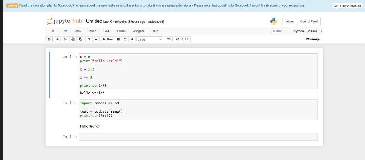Restart the kernel icon
This screenshot has height=160, width=365.
click(125, 39)
